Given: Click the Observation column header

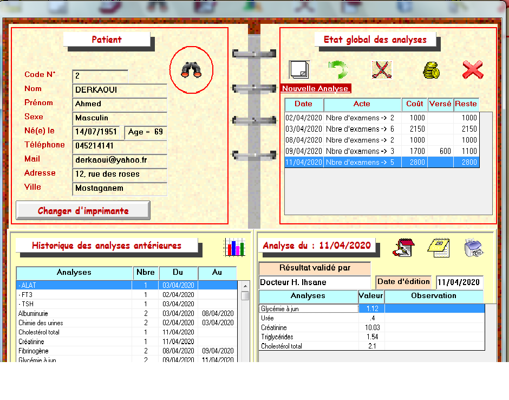Looking at the screenshot, I should (434, 296).
